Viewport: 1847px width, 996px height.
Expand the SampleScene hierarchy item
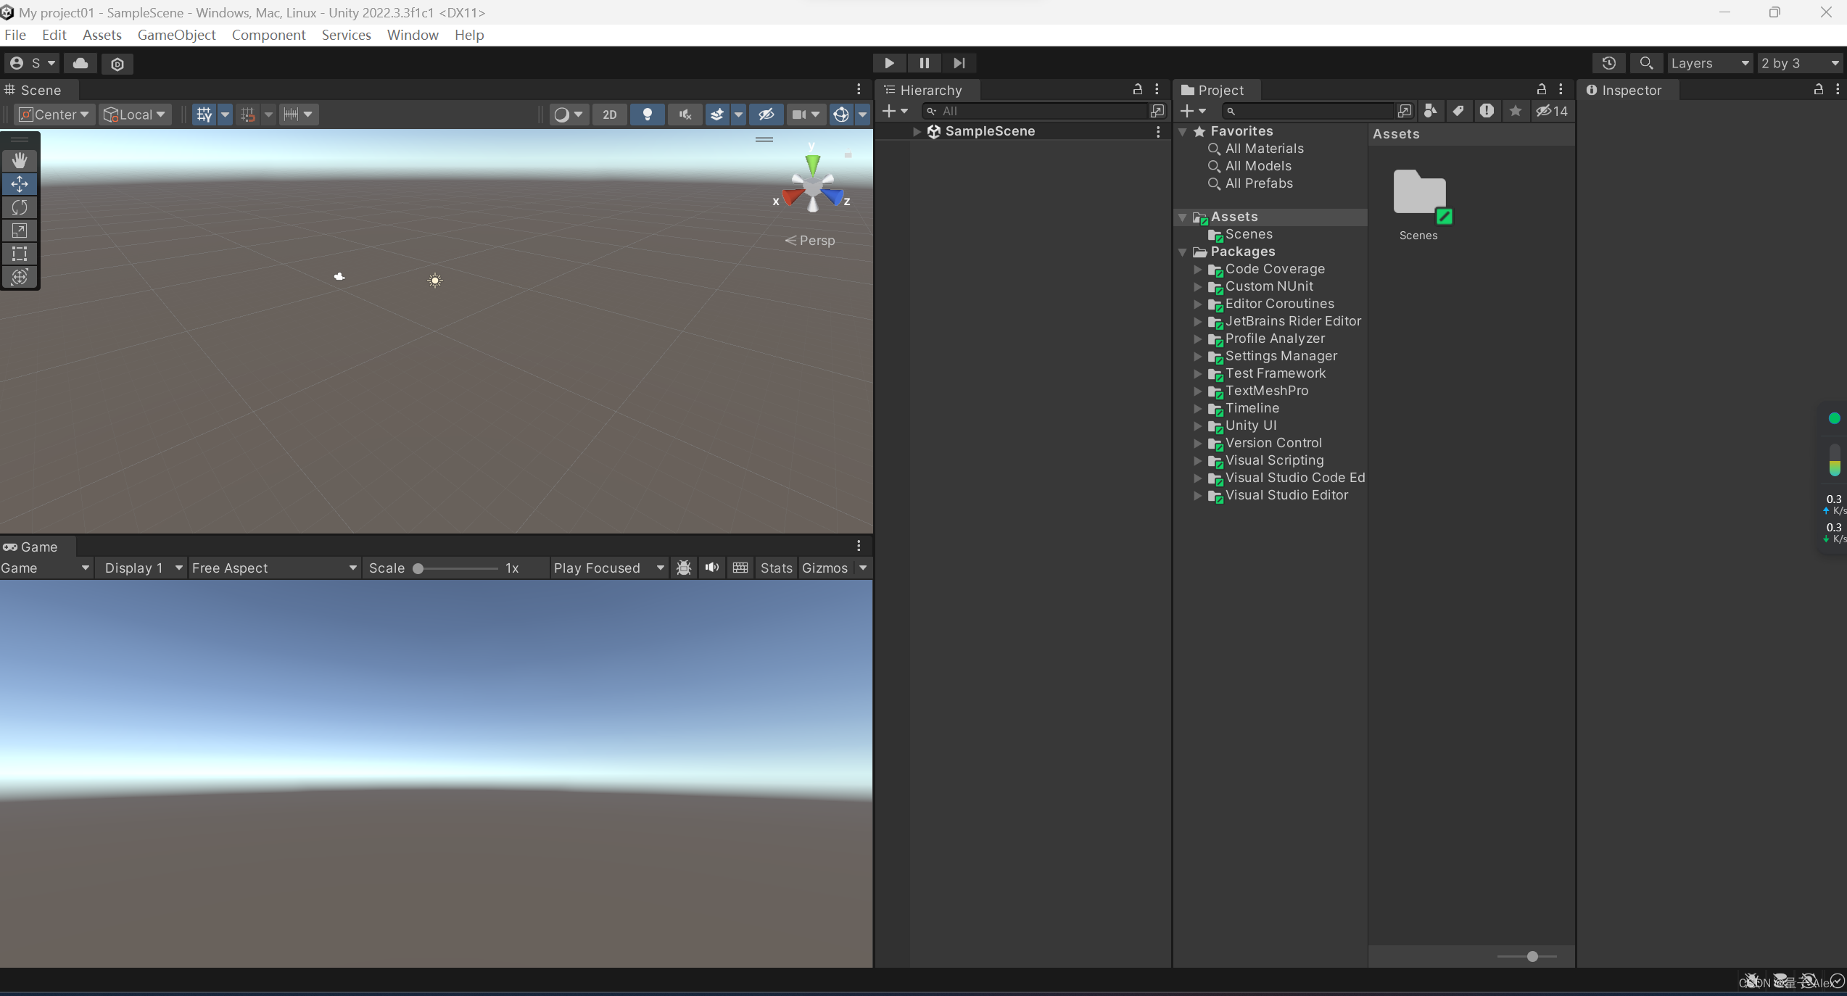coord(917,131)
